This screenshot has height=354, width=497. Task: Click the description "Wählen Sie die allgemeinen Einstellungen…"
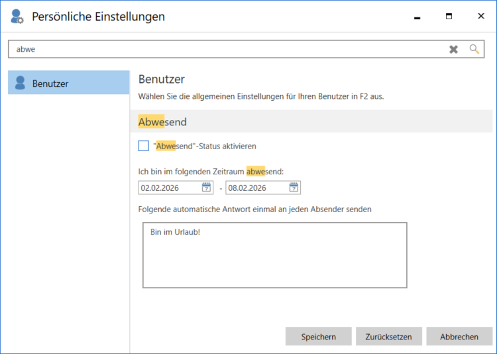(261, 96)
